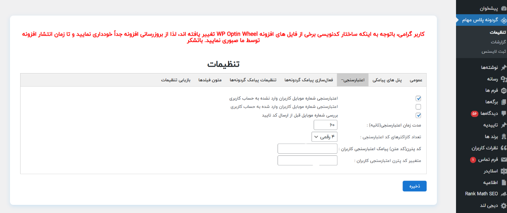
Task: Click the تعداد کاراکترهای کد اعتبارسنجی label
Action: (391, 137)
